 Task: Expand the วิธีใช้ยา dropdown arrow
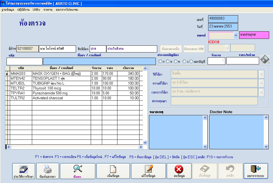pyautogui.click(x=261, y=74)
